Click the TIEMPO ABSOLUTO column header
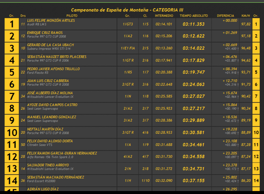Image resolution: width=264 pixels, height=194 pixels. point(194,16)
